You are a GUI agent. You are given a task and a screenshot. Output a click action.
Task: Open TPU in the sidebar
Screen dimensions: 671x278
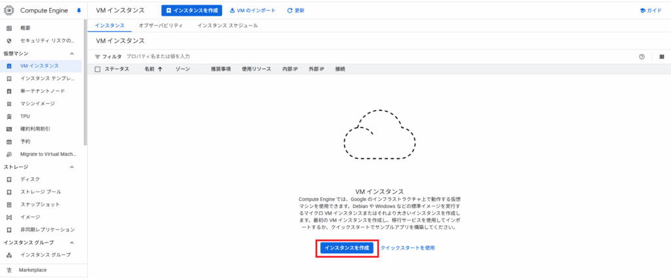coord(25,116)
